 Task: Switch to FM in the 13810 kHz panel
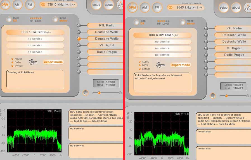pyautogui.click(x=30, y=5)
